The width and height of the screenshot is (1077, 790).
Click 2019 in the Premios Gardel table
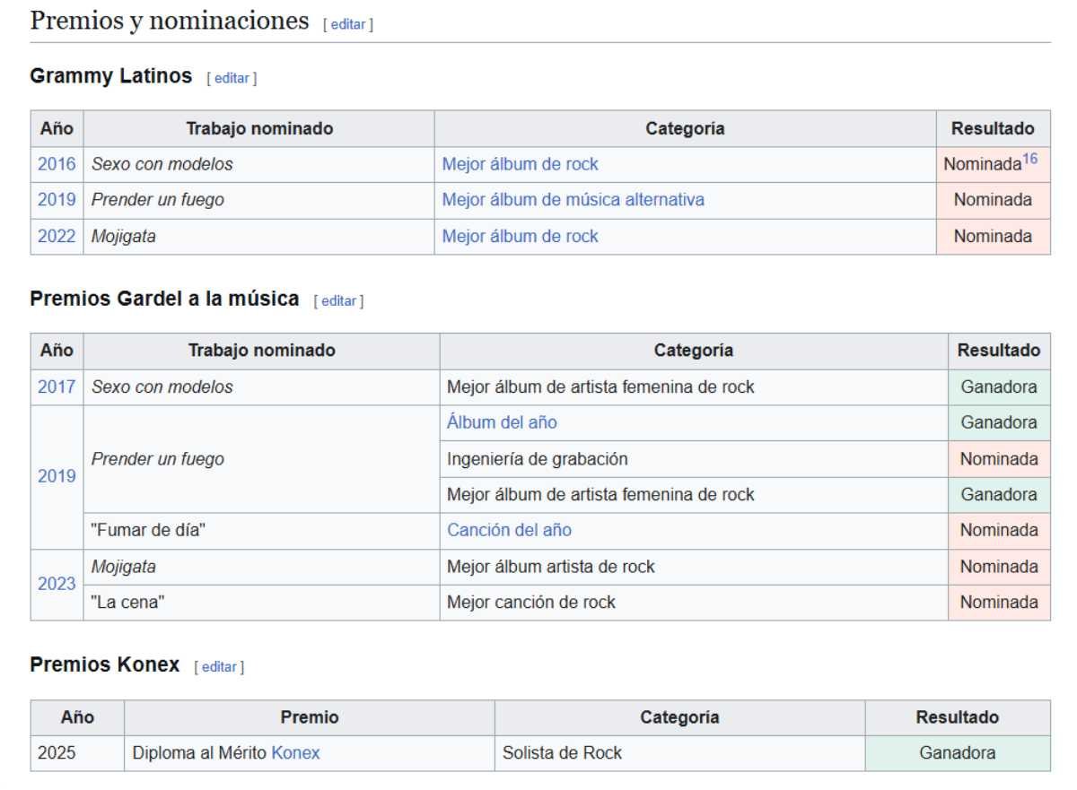[57, 476]
